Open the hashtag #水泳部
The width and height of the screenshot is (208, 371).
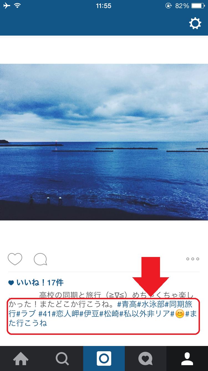(151, 304)
